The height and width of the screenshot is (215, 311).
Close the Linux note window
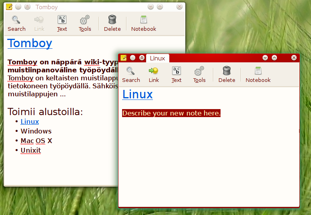pos(294,58)
